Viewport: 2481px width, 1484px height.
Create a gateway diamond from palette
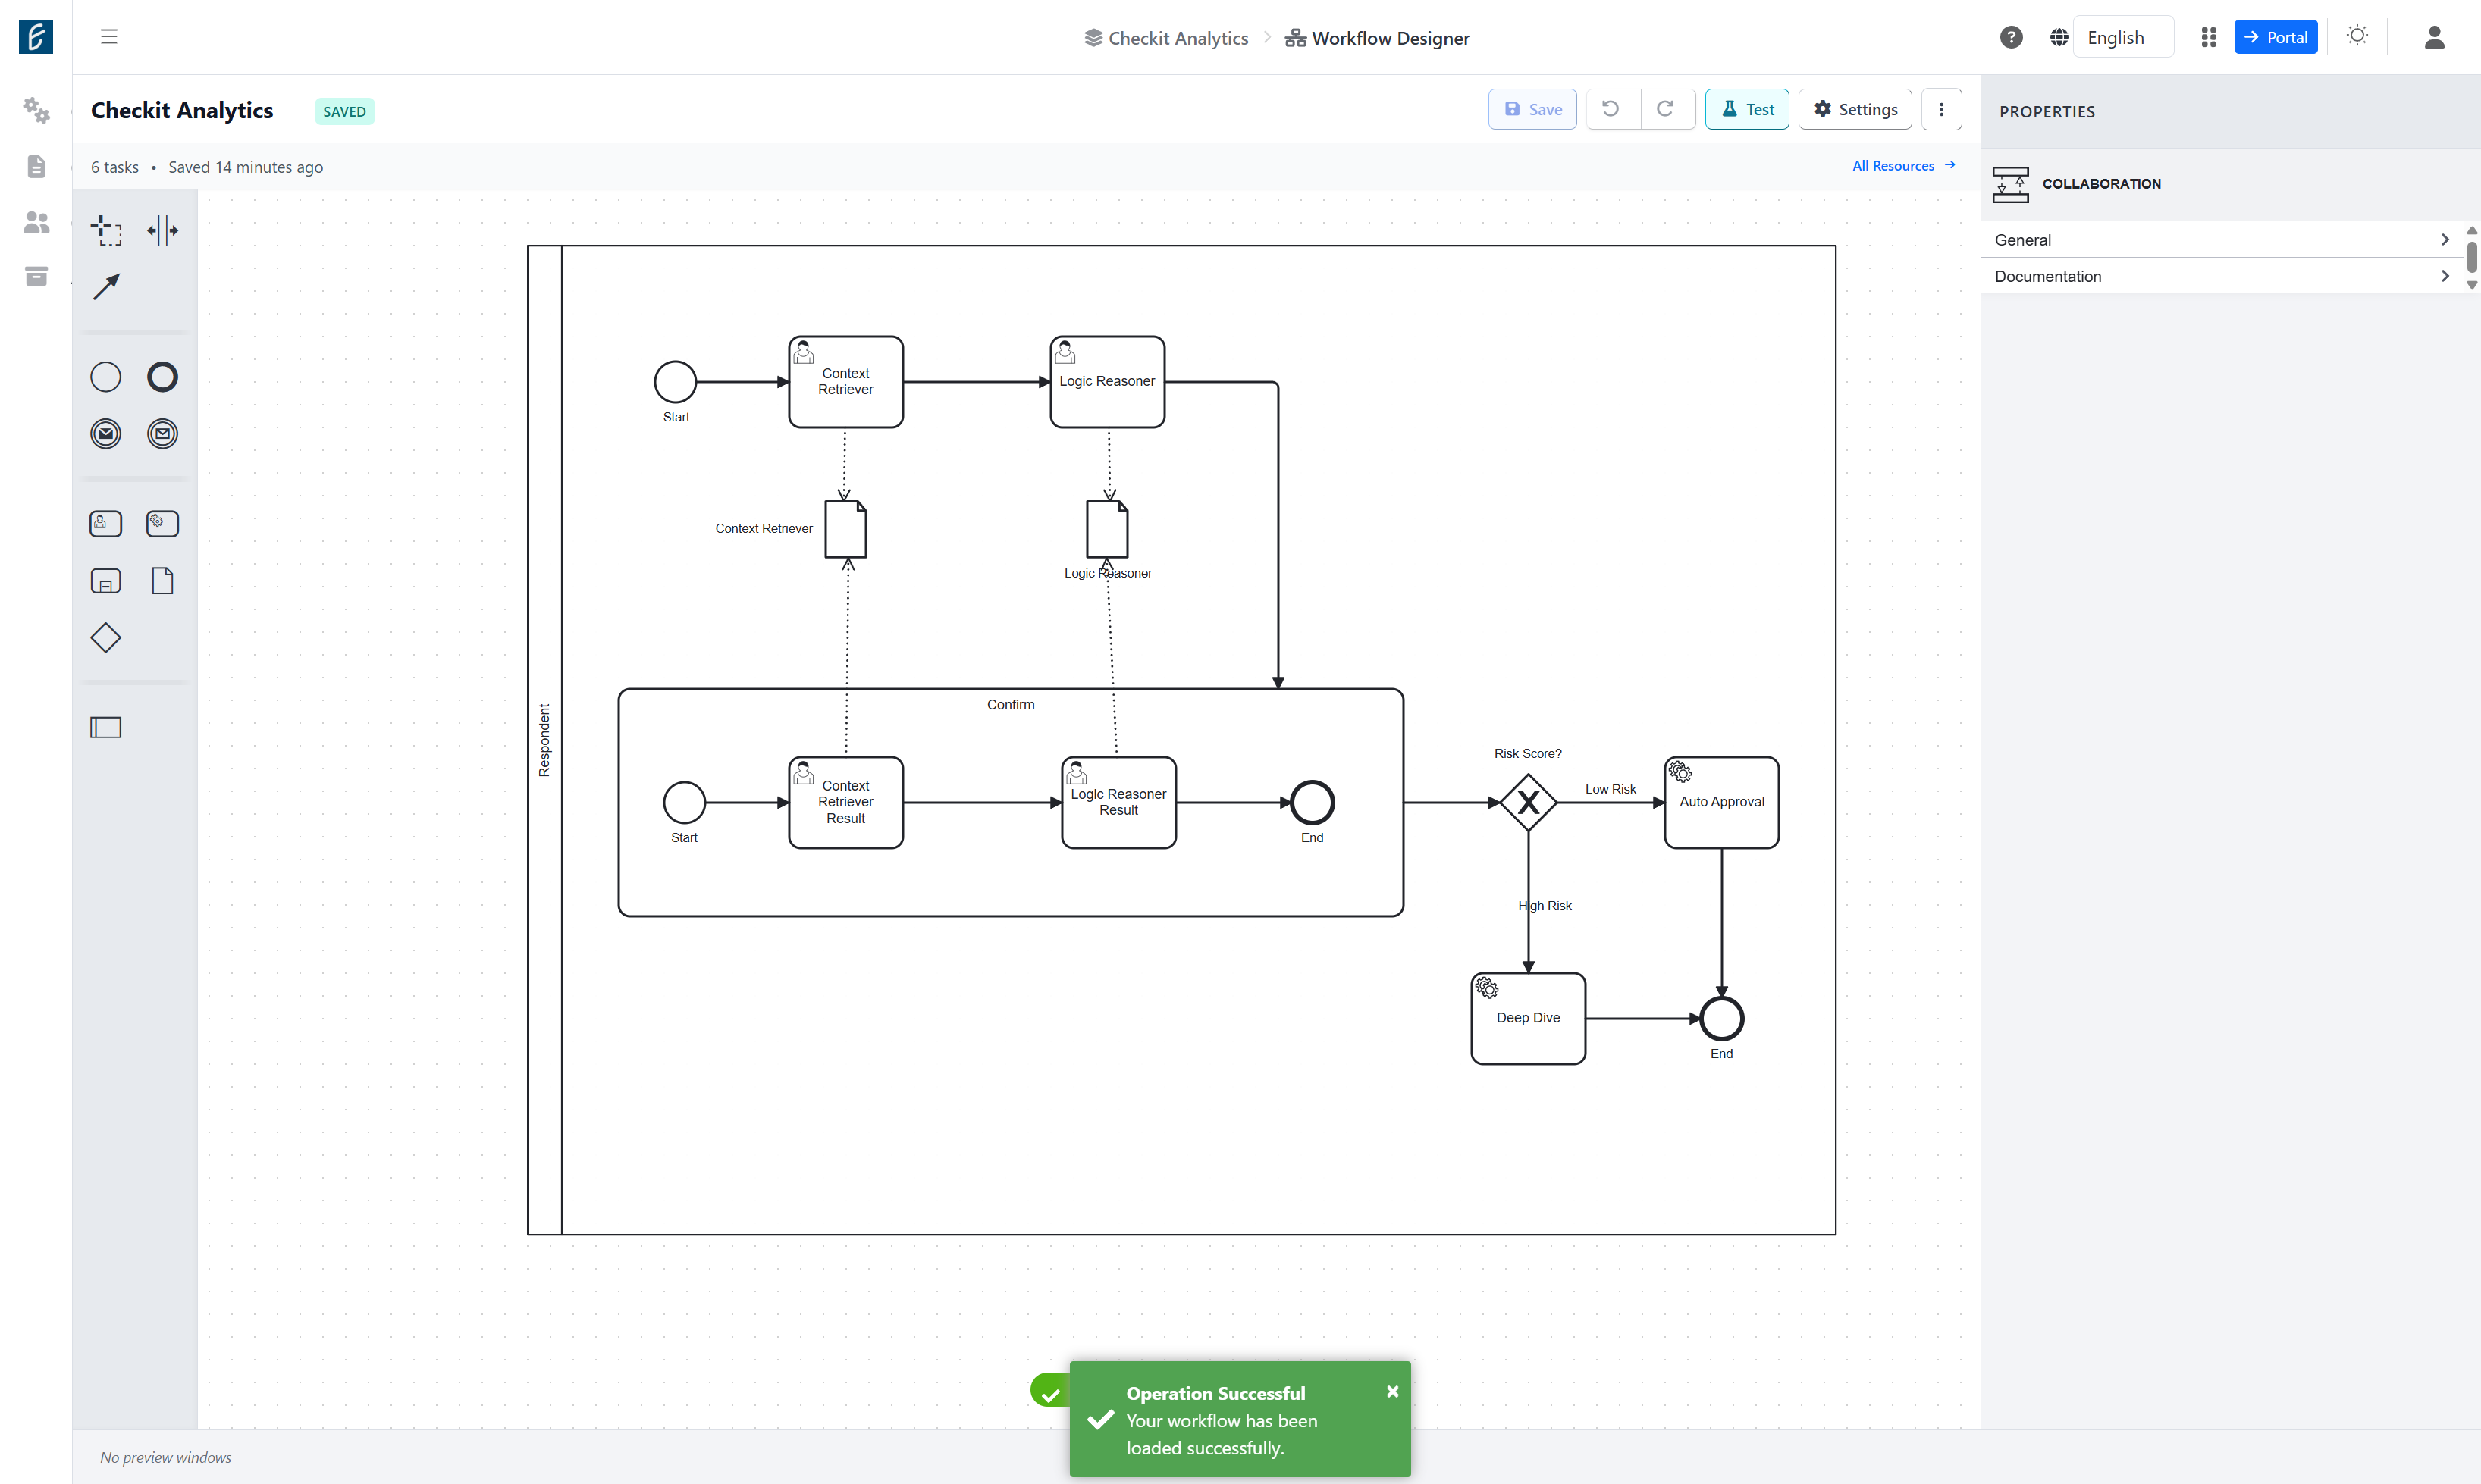point(106,638)
